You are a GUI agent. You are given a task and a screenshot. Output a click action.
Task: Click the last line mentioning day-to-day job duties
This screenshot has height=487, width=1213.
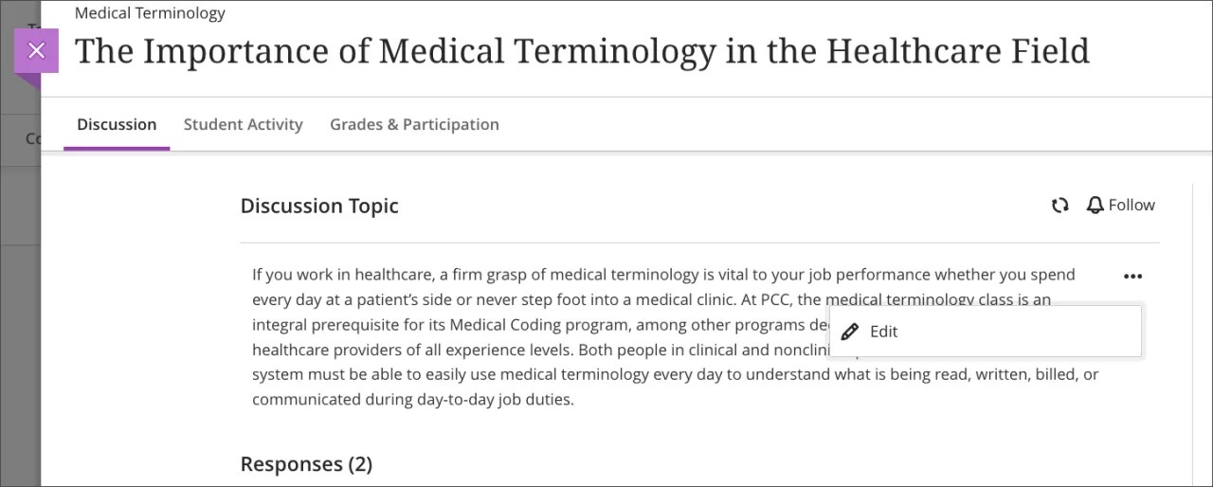click(x=412, y=399)
